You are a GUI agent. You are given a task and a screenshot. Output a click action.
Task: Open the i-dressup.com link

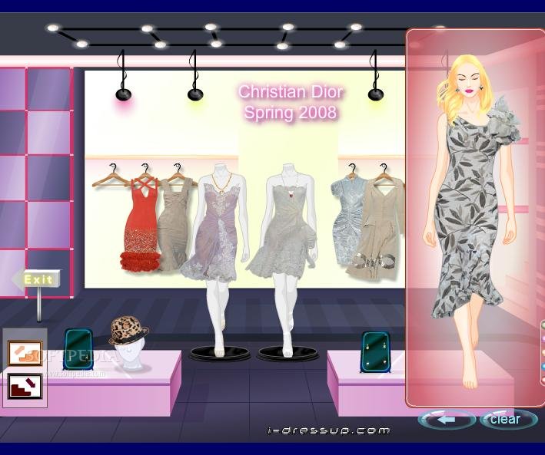pyautogui.click(x=328, y=430)
